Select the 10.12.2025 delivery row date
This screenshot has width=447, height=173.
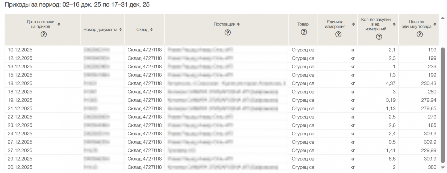click(x=20, y=50)
